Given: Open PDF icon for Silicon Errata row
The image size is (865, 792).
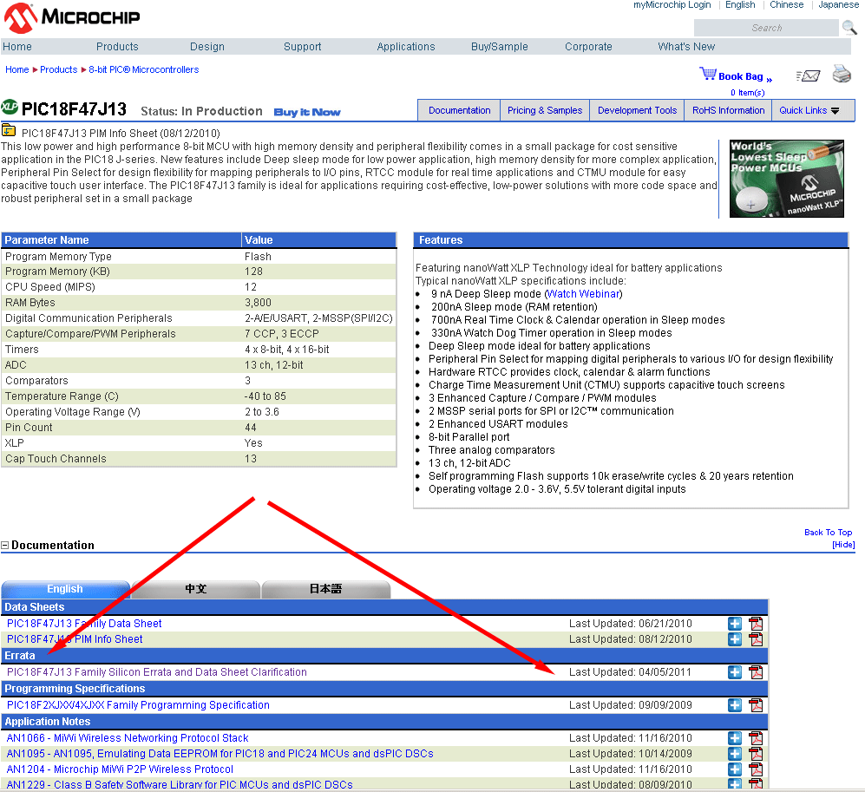Looking at the screenshot, I should coord(755,672).
